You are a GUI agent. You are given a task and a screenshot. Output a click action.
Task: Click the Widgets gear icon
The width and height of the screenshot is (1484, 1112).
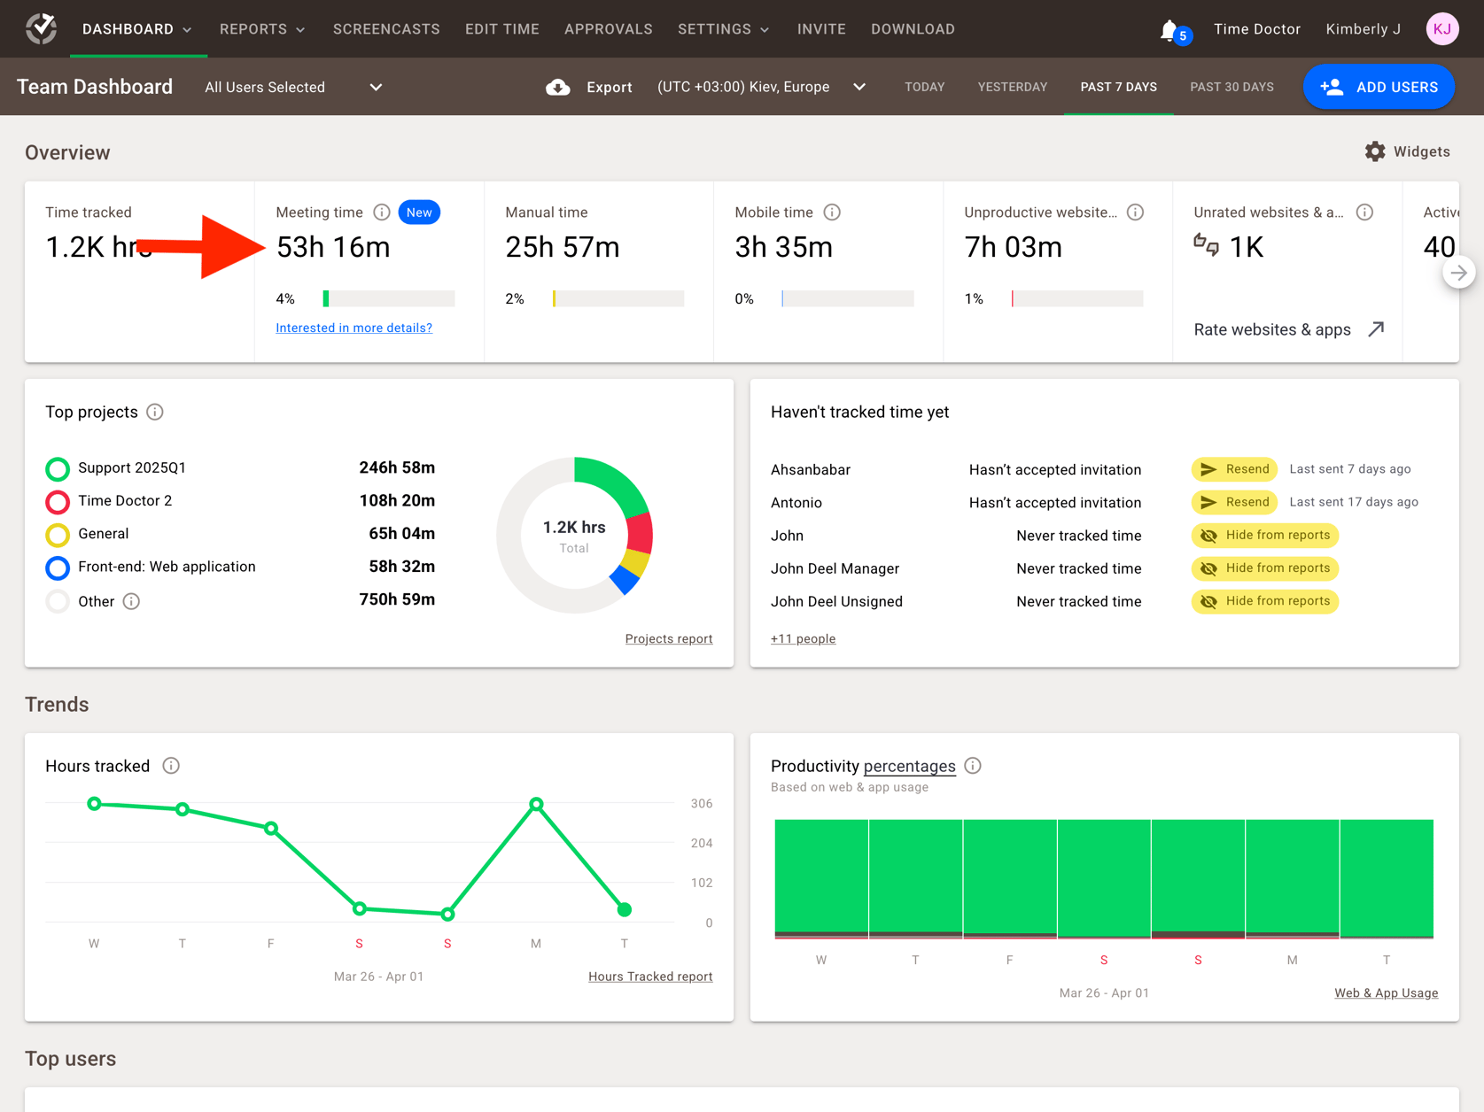click(x=1374, y=151)
